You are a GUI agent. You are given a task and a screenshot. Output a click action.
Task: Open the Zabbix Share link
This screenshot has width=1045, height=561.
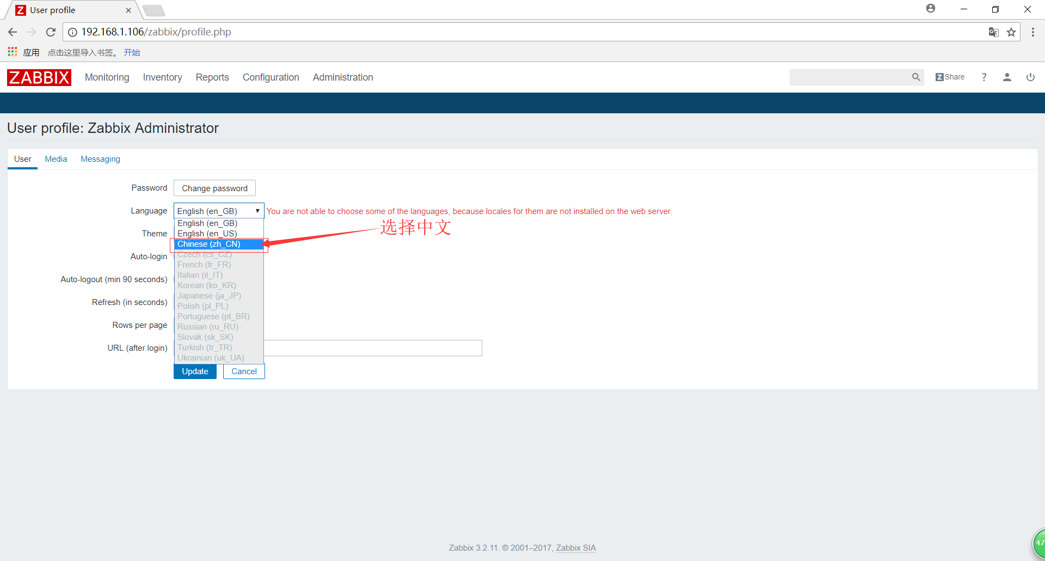click(950, 77)
